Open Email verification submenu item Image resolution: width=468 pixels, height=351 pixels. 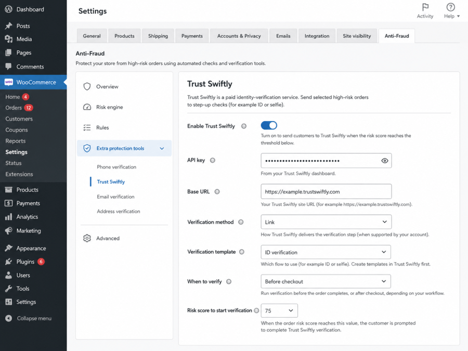[115, 197]
